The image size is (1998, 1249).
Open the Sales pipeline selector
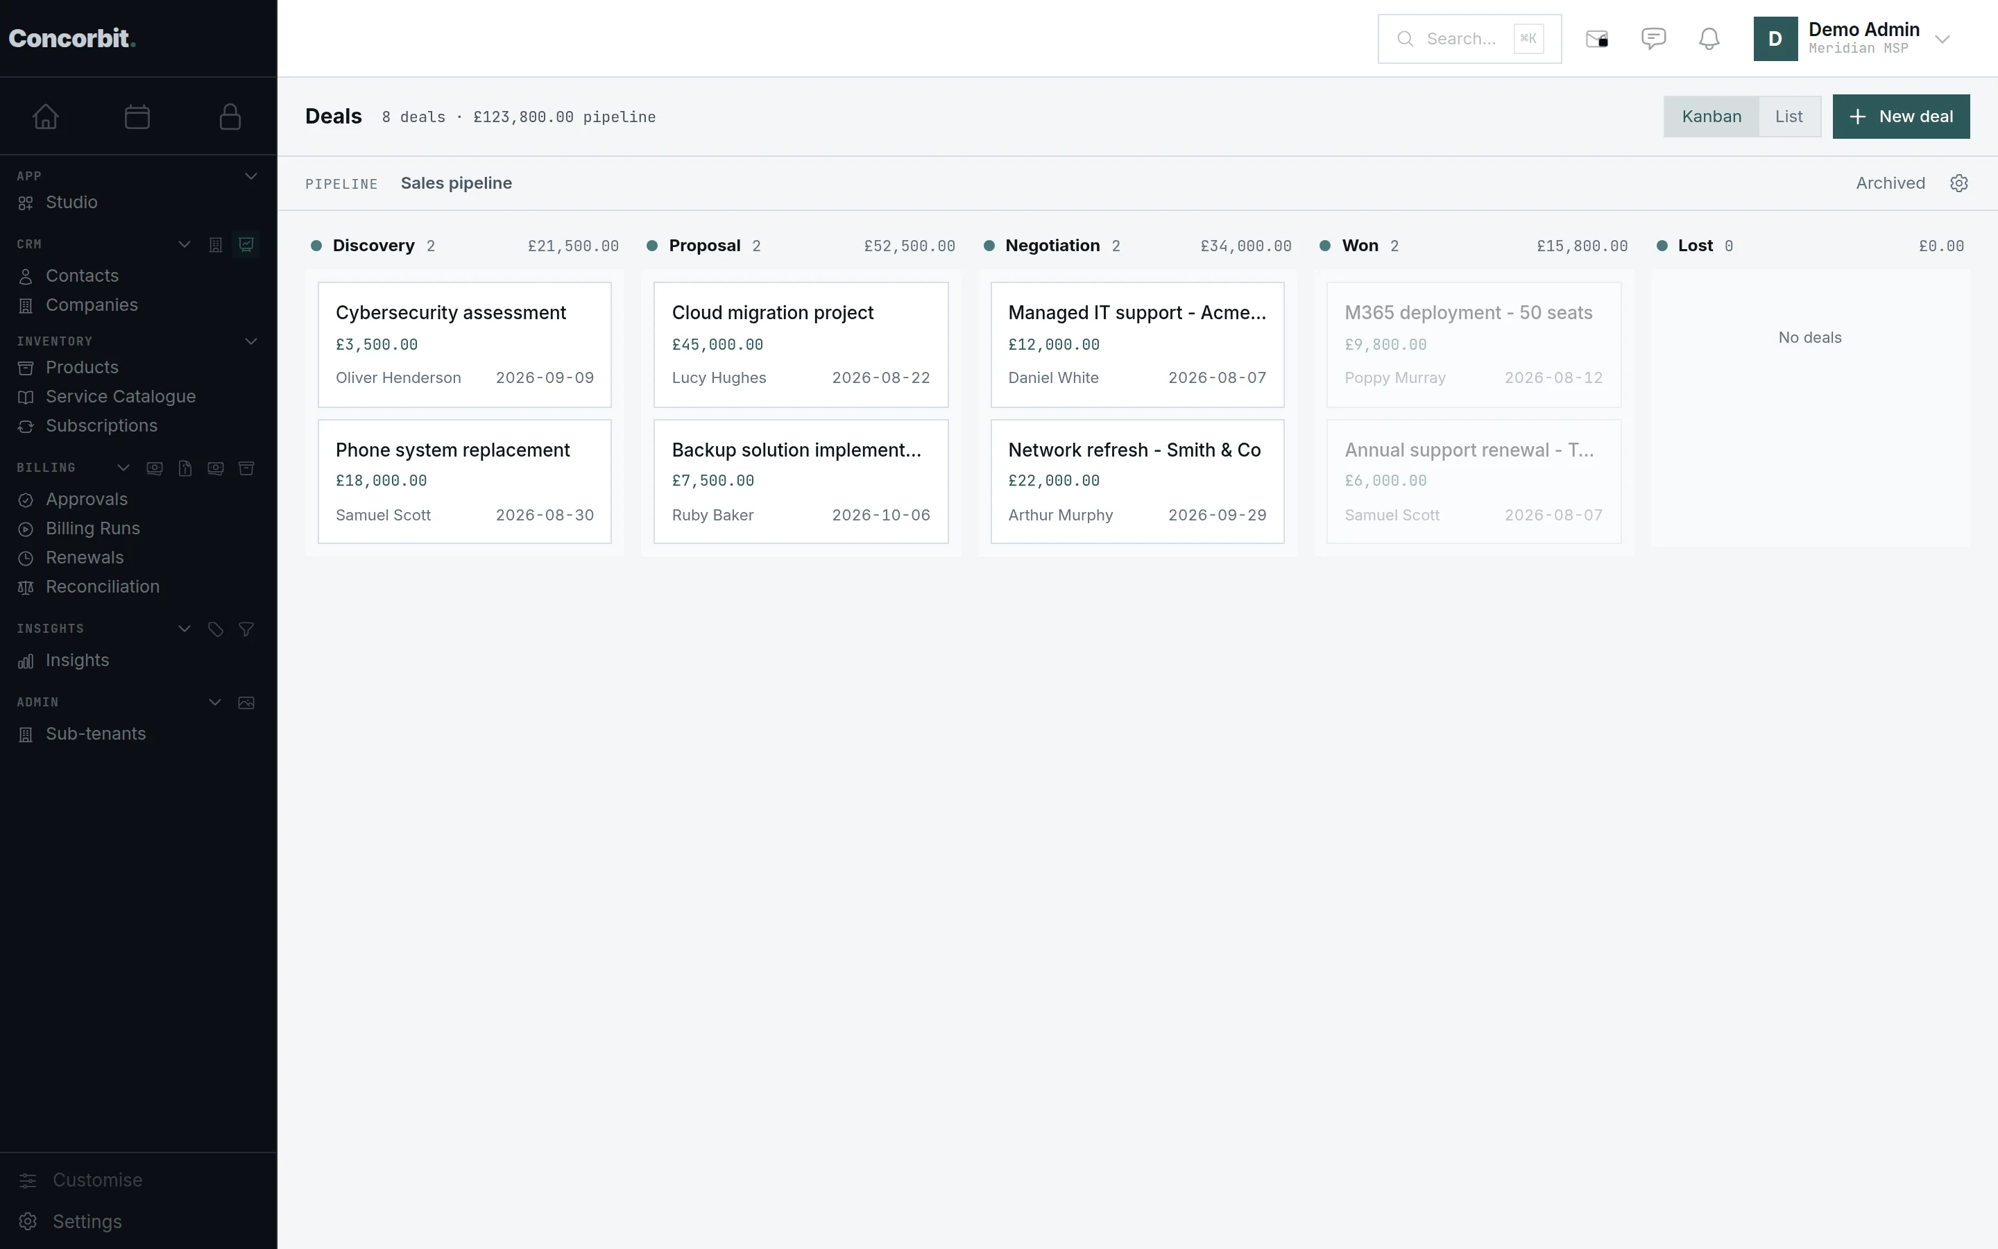(456, 183)
